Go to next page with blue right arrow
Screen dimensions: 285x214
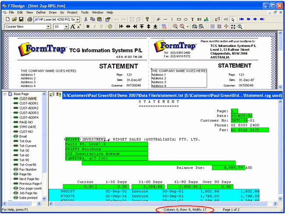pos(255,19)
